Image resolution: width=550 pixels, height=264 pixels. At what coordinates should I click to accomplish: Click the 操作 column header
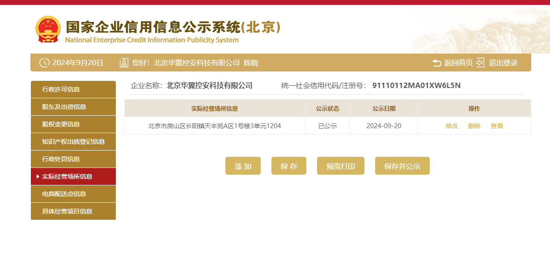coord(474,109)
